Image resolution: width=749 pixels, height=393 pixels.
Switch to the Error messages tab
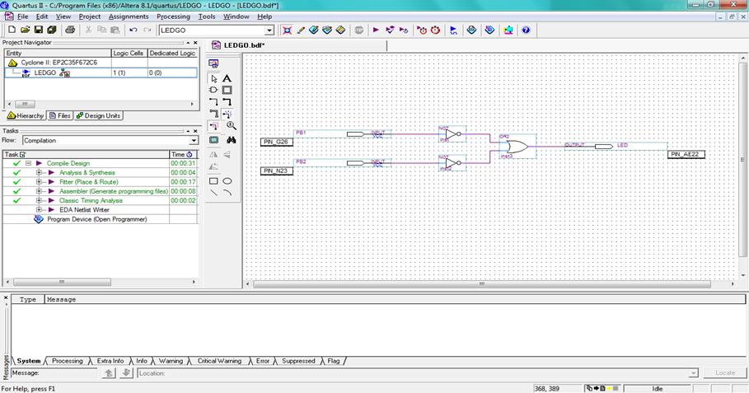[x=263, y=361]
